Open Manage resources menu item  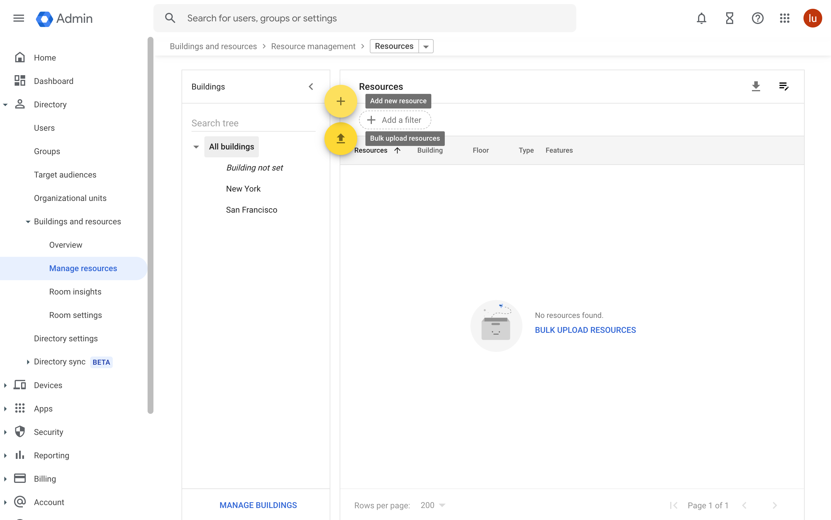pos(83,268)
